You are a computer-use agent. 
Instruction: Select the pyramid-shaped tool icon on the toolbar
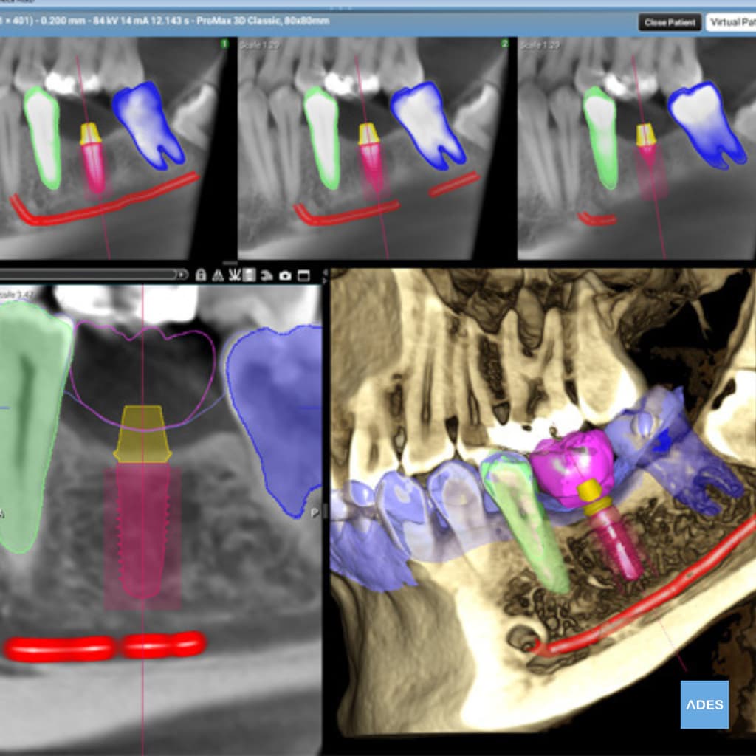pyautogui.click(x=218, y=275)
